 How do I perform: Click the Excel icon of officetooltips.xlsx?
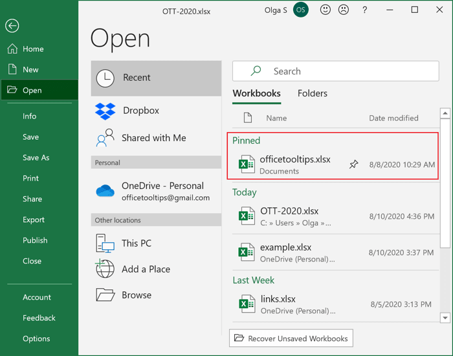[x=247, y=164]
